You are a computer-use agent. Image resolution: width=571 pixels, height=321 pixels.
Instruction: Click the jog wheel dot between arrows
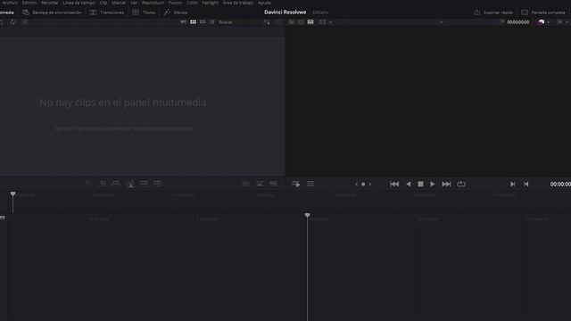point(363,185)
